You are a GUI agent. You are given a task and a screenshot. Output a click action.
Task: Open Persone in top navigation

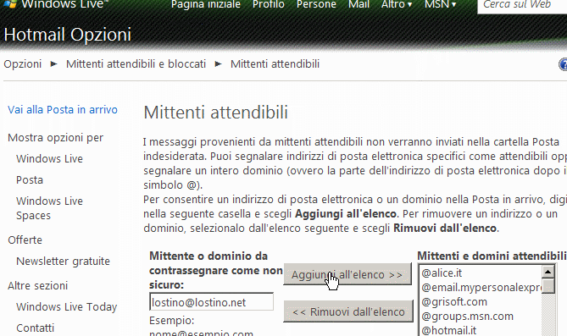[x=316, y=4]
